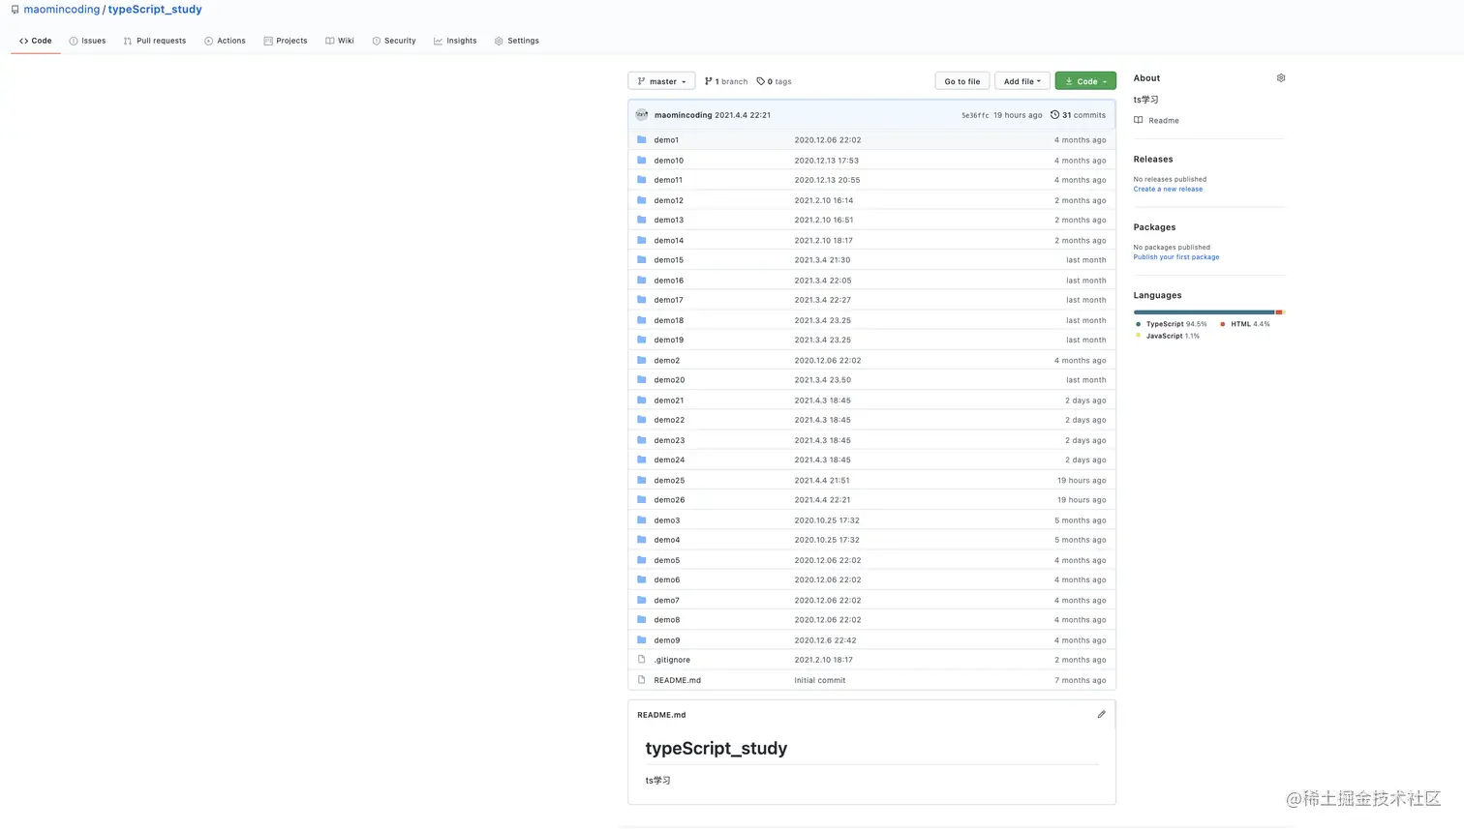Open the Projects tab
This screenshot has height=831, width=1464.
tap(286, 41)
